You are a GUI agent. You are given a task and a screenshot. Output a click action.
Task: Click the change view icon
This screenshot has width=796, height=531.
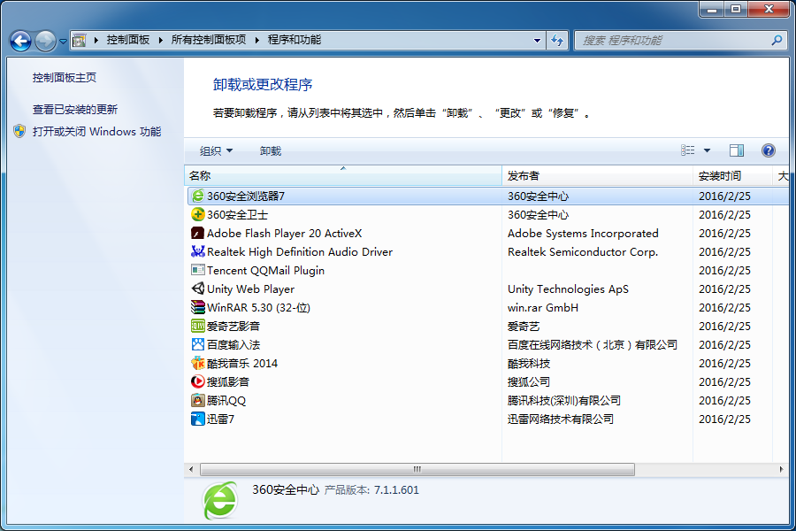pyautogui.click(x=688, y=150)
